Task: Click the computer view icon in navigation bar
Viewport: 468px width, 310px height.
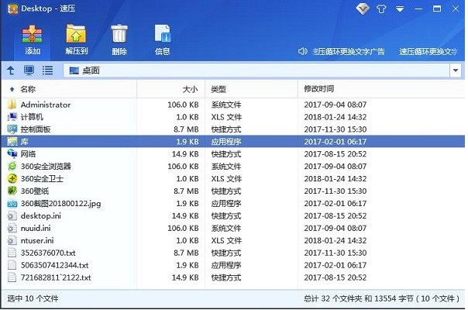Action: [29, 71]
